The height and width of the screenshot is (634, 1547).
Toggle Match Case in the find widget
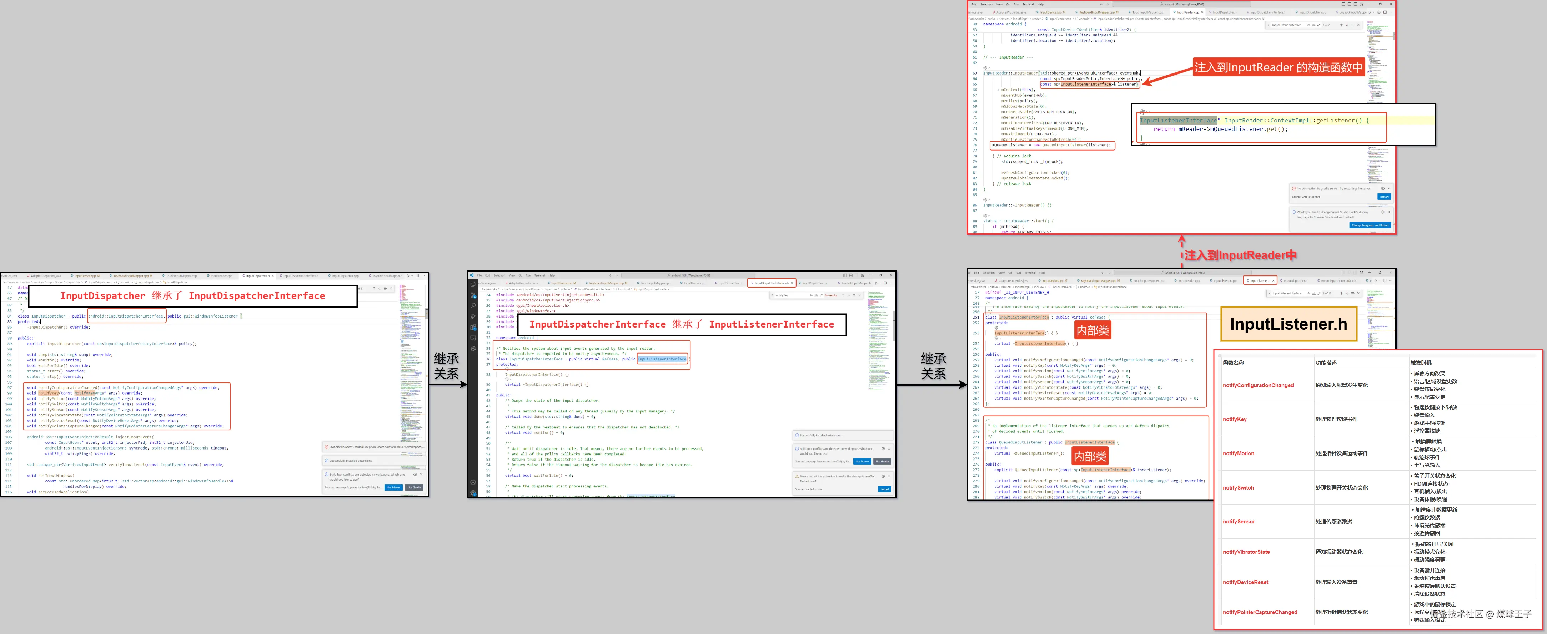811,295
